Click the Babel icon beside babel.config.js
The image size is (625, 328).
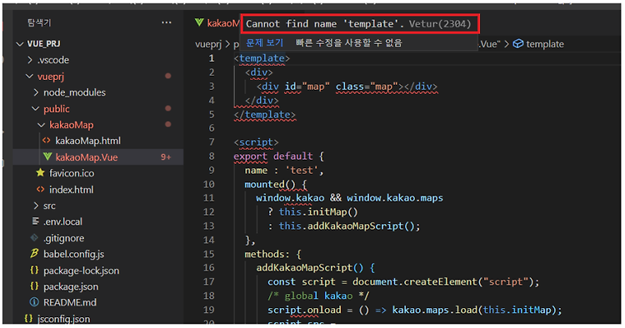[x=34, y=254]
